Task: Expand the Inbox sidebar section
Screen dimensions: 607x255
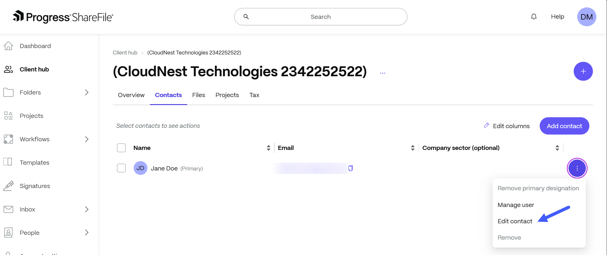Action: (x=87, y=210)
